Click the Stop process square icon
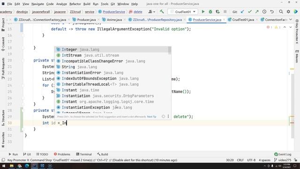This screenshot has height=169, width=300. point(225,12)
